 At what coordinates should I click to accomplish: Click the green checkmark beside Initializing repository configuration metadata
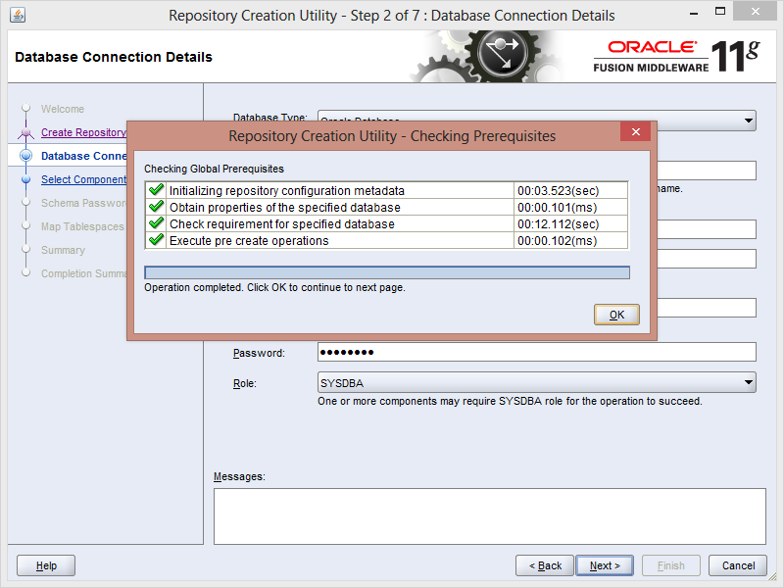coord(156,191)
